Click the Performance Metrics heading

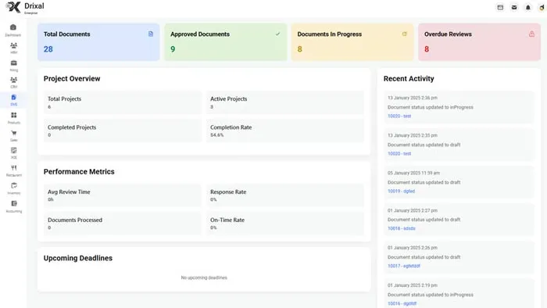(79, 172)
